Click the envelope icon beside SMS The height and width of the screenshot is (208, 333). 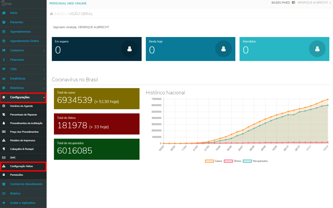tap(4, 158)
